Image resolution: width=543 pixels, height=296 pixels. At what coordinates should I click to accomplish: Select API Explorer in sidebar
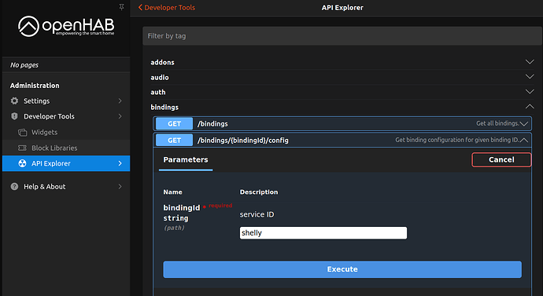pyautogui.click(x=66, y=163)
